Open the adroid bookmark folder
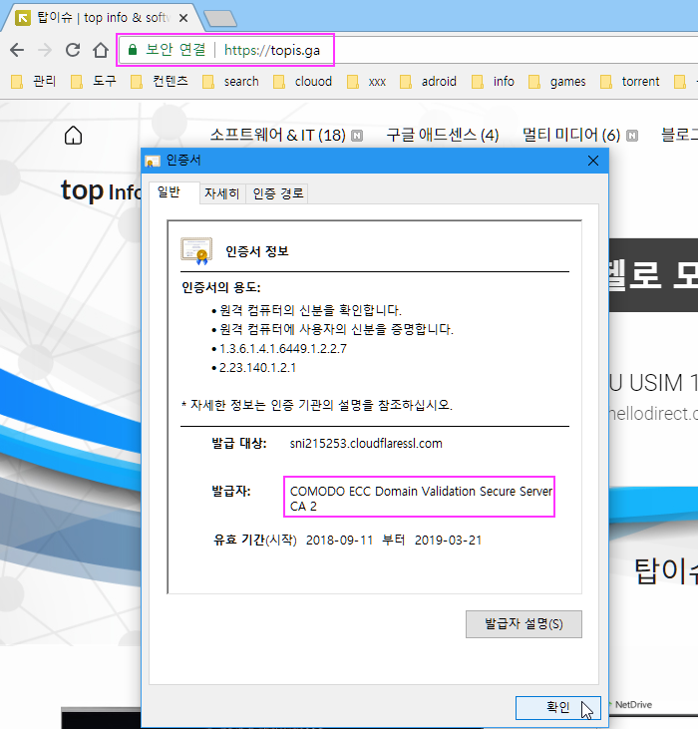 [x=428, y=82]
